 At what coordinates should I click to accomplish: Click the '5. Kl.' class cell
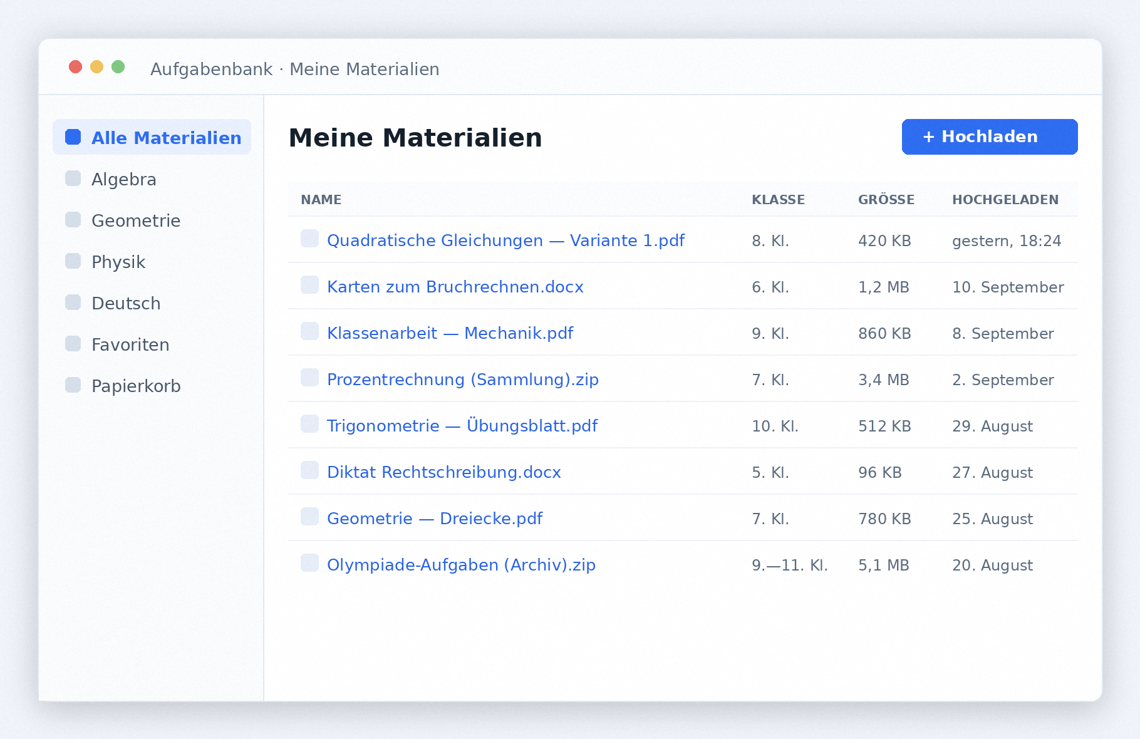click(x=770, y=473)
